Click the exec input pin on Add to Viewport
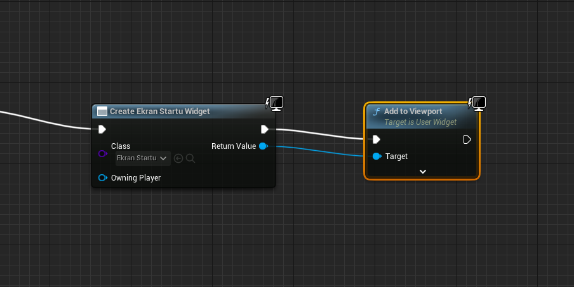 tap(377, 139)
